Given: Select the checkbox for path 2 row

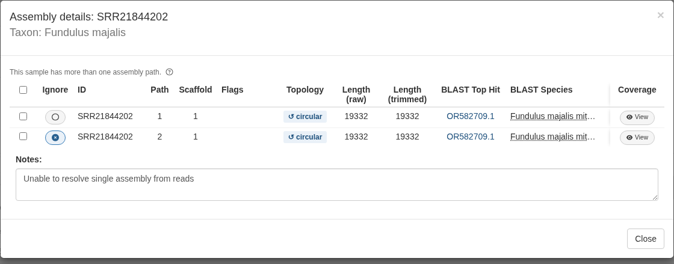Looking at the screenshot, I should click(x=23, y=137).
